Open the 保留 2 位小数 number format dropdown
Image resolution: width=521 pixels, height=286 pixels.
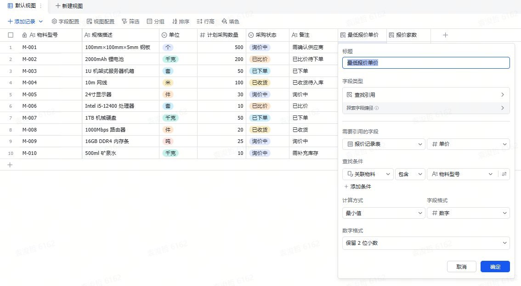(426, 243)
